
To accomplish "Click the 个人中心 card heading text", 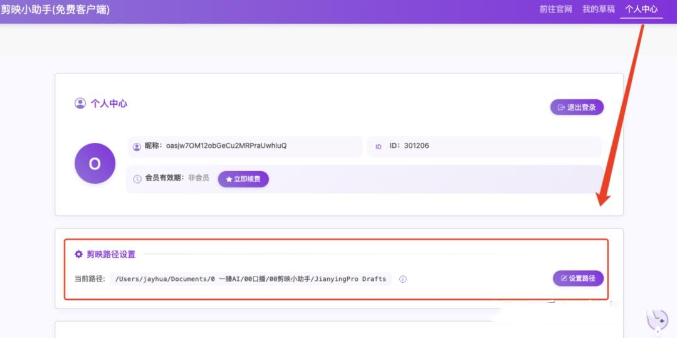I will pos(109,103).
